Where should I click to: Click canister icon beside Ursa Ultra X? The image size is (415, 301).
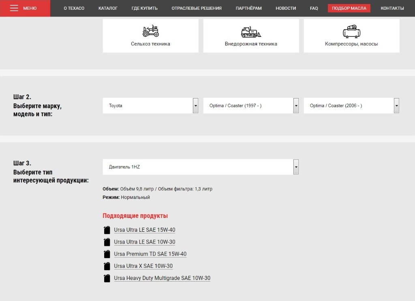[107, 266]
